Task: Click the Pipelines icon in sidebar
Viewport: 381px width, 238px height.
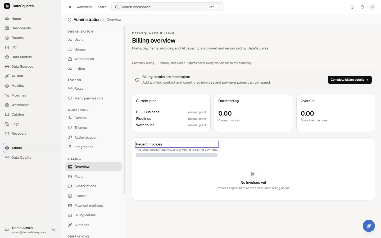Action: pyautogui.click(x=7, y=95)
